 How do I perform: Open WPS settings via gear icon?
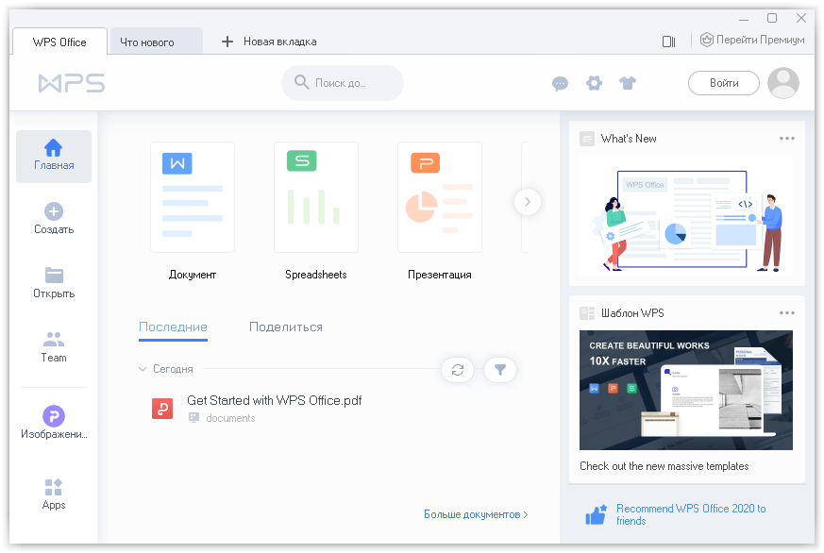[594, 83]
